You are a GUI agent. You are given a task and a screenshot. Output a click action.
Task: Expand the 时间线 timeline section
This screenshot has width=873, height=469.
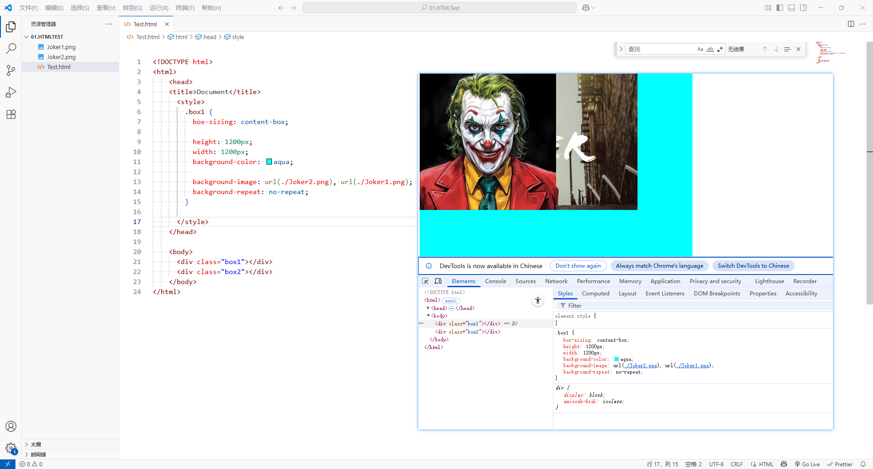pos(26,454)
